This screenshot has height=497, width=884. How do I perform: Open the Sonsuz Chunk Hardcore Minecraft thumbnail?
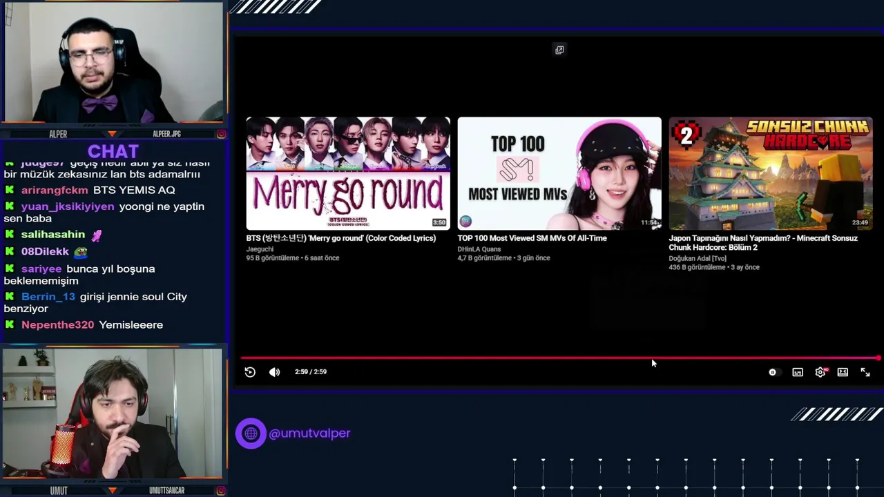pyautogui.click(x=771, y=173)
